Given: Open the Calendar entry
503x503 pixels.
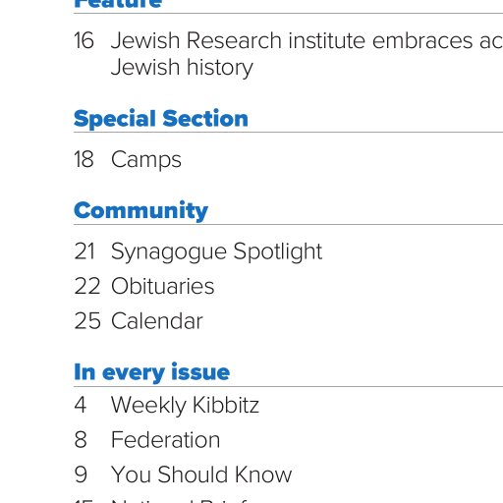Looking at the screenshot, I should click(157, 321).
